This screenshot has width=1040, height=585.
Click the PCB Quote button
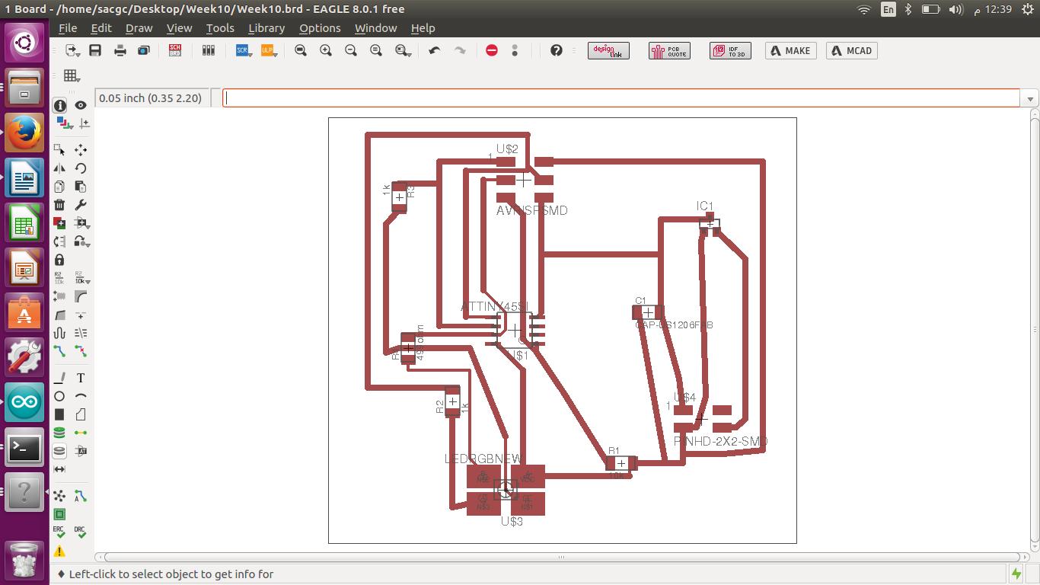[x=668, y=50]
